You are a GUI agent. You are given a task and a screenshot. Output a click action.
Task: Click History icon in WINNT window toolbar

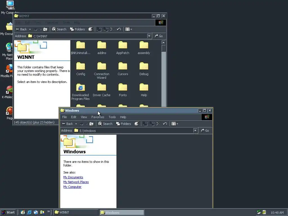[x=90, y=29]
